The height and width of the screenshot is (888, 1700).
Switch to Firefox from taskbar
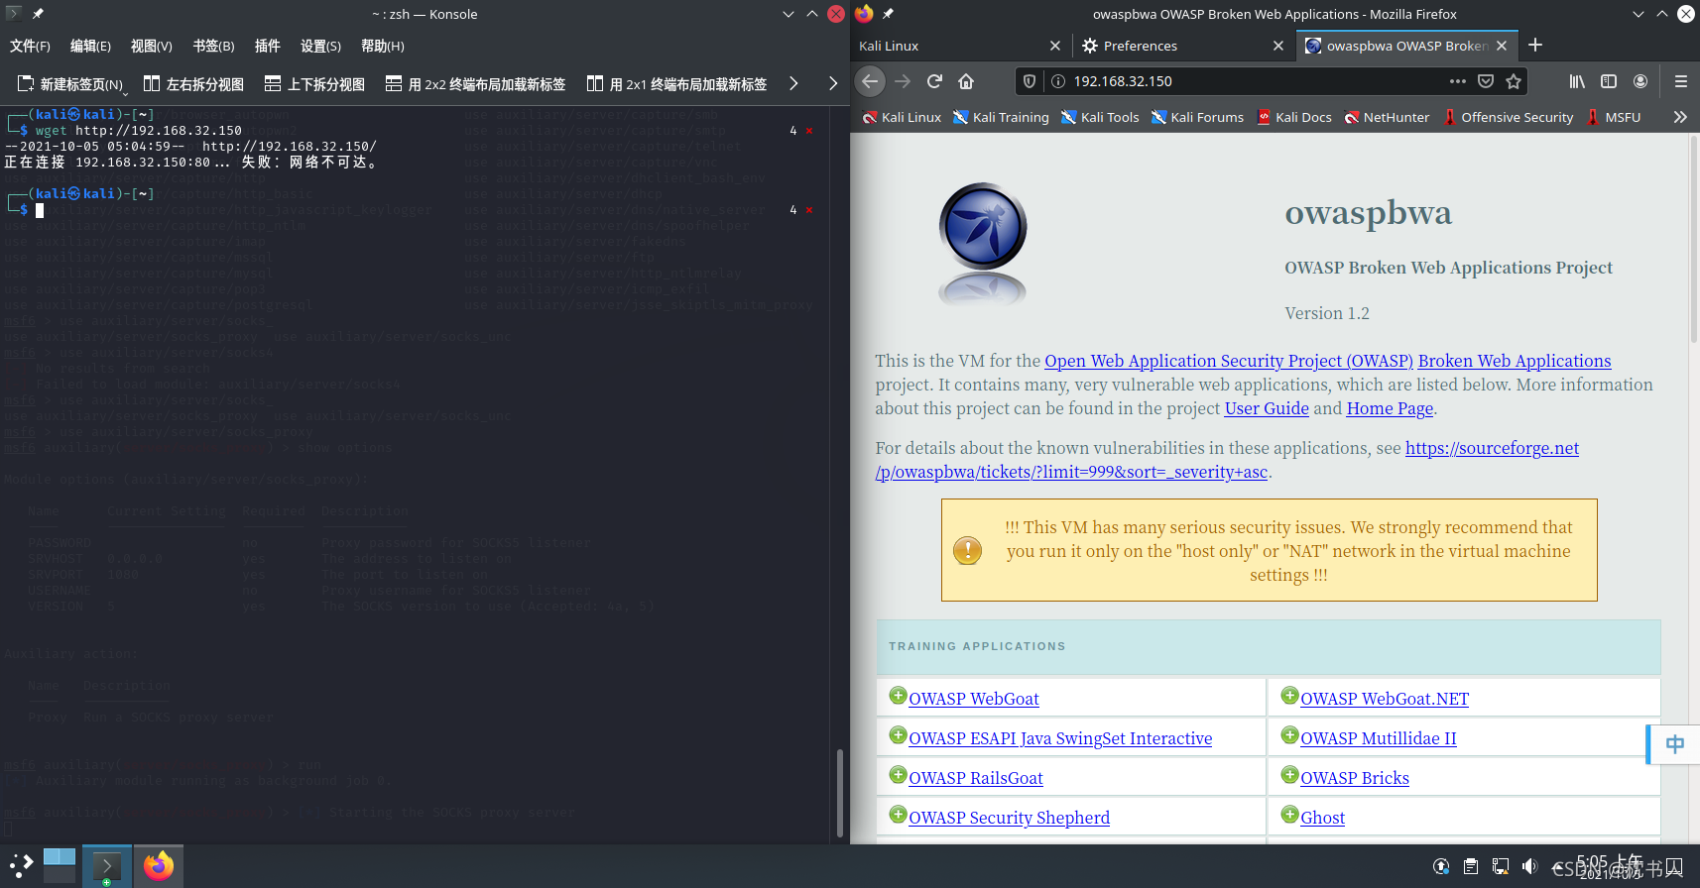point(159,865)
